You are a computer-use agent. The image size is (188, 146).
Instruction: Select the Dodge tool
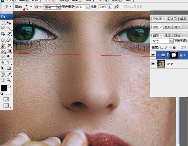[9, 56]
